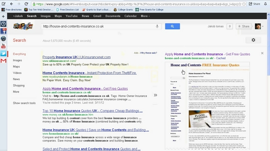Open the Free Directory List bookmark
Viewport: 270px width, 151px height.
click(x=67, y=10)
